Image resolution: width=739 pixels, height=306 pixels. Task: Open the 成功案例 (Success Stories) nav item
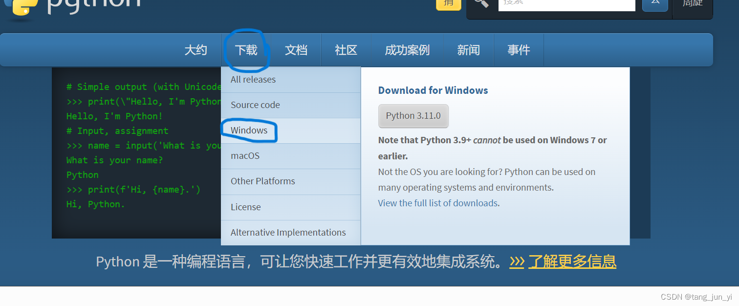[x=407, y=50]
